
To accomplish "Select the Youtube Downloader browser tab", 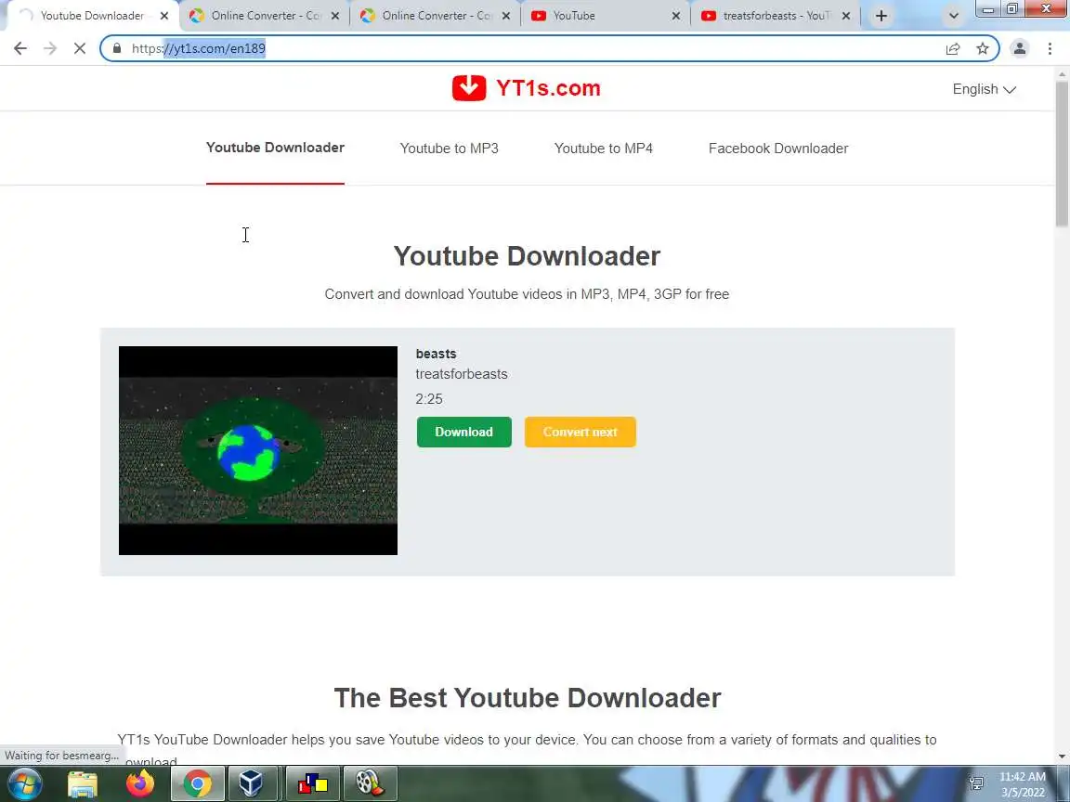I will tap(92, 16).
